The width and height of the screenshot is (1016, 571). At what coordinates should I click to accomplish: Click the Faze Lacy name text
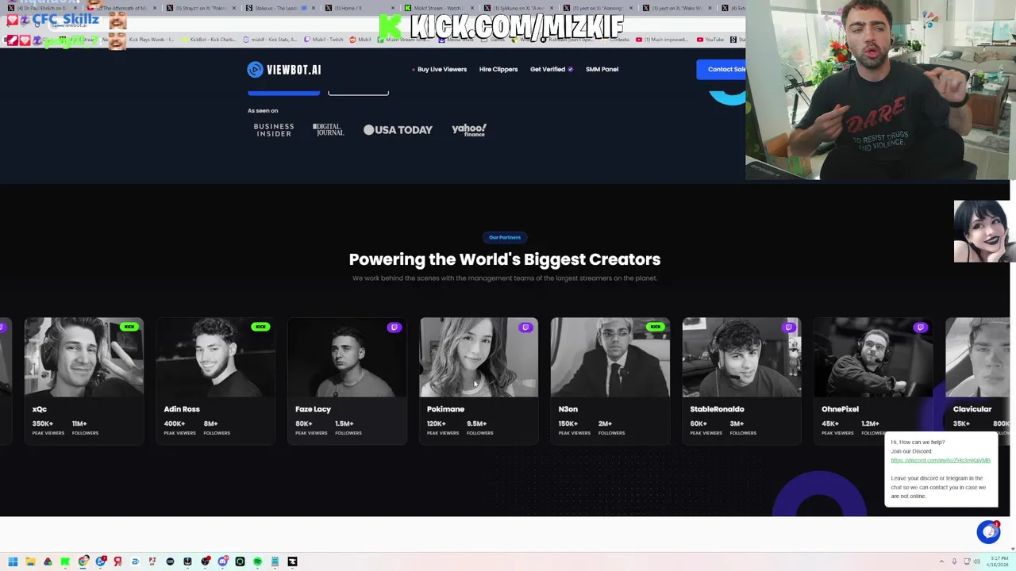point(313,409)
